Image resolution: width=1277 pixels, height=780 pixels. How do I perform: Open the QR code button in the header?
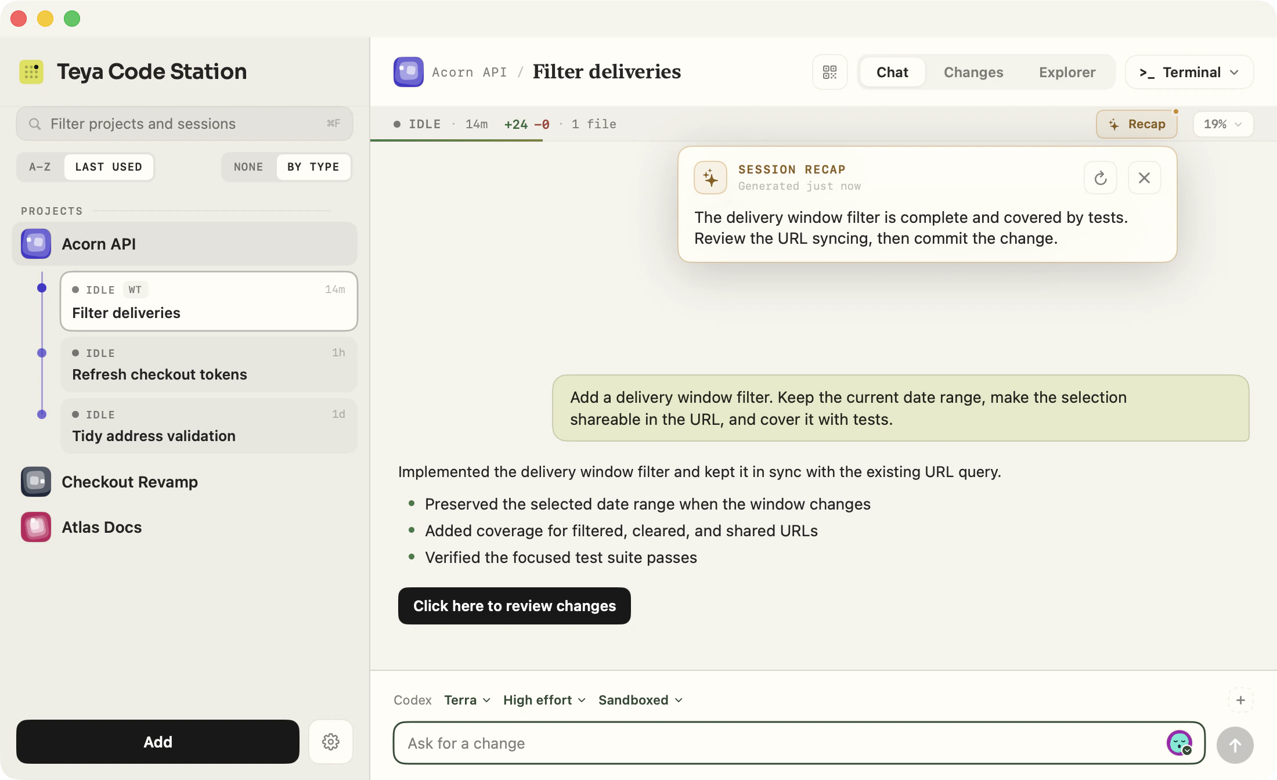830,72
